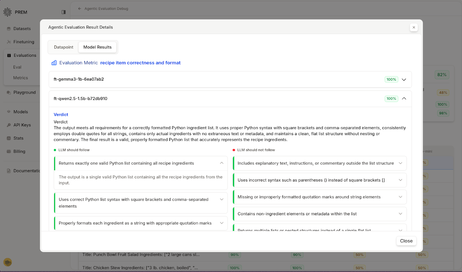Switch to the Datapoint tab

click(63, 47)
